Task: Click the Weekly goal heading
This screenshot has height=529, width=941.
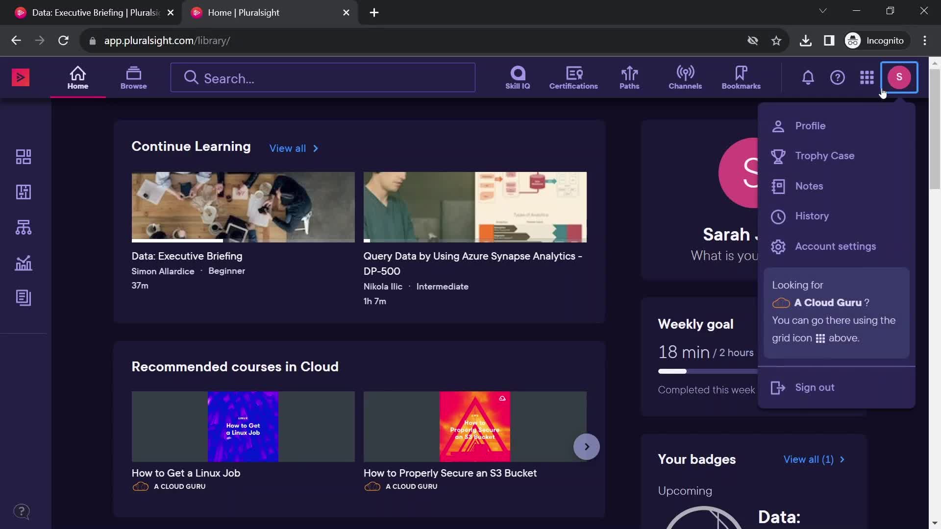Action: (695, 324)
